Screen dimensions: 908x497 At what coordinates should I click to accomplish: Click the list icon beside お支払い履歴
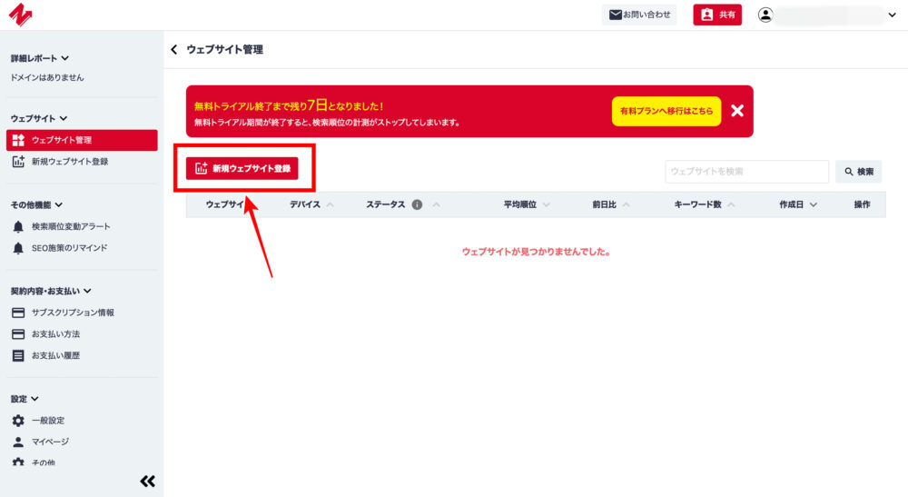pos(18,355)
